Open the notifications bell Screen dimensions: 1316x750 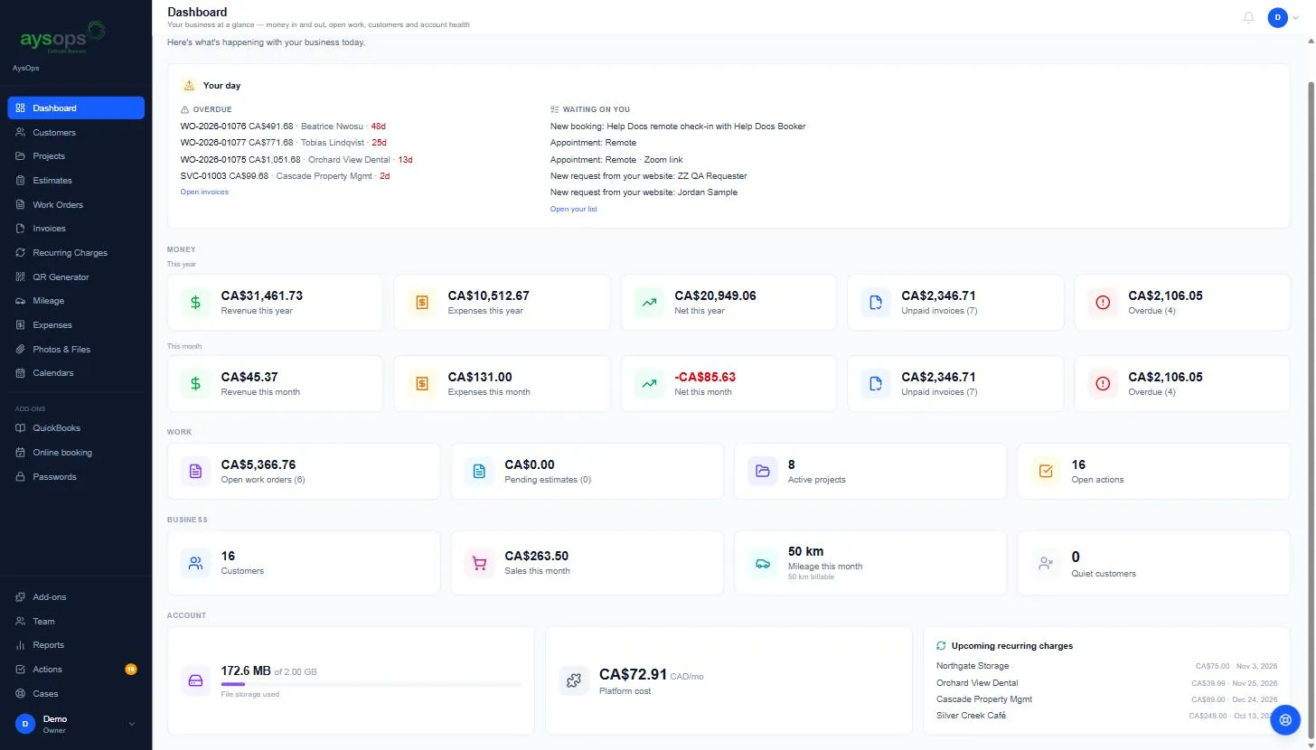[1249, 17]
